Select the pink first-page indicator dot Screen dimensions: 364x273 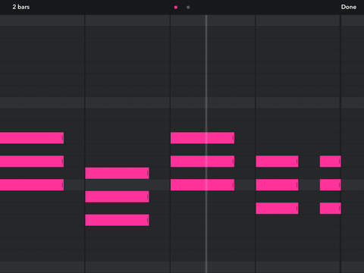[x=176, y=8]
